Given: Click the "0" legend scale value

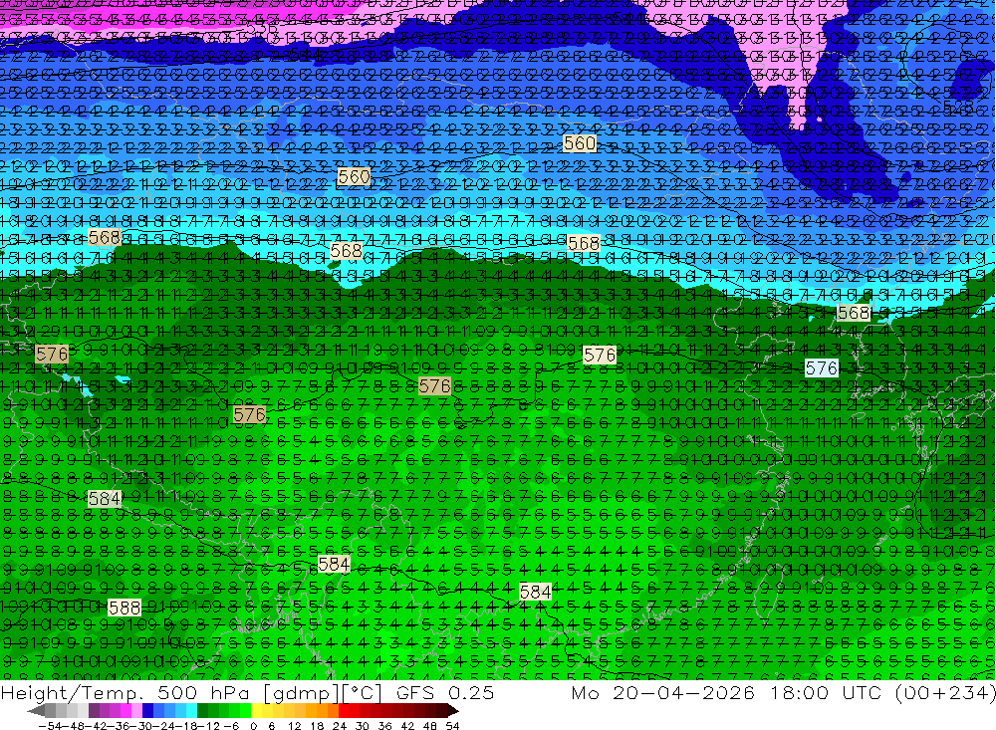Looking at the screenshot, I should click(253, 726).
